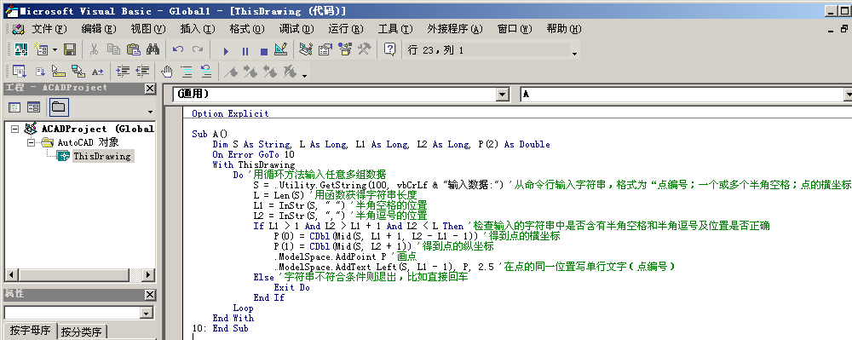Switch to 按分类序 tab
The width and height of the screenshot is (852, 340).
click(x=82, y=331)
